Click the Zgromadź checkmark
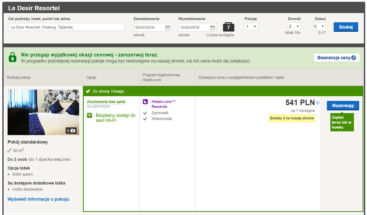The height and width of the screenshot is (215, 367). point(145,113)
